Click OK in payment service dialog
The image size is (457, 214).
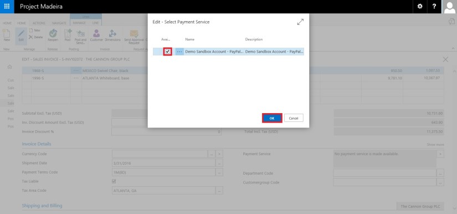(x=272, y=118)
